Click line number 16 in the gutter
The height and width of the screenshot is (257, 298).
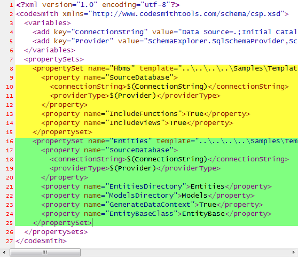click(10, 142)
